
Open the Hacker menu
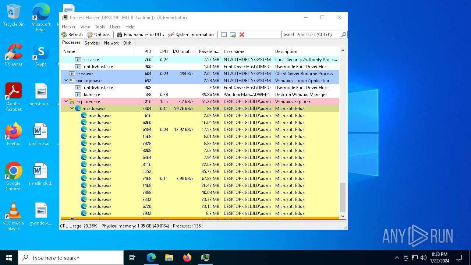click(69, 27)
